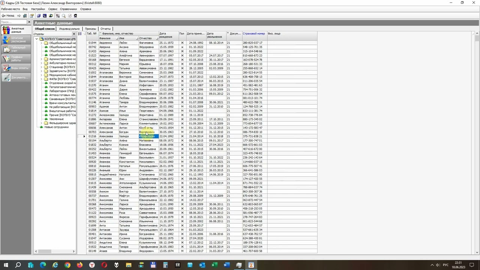
Task: Open the Документо... sidebar section
Action: coord(16,78)
